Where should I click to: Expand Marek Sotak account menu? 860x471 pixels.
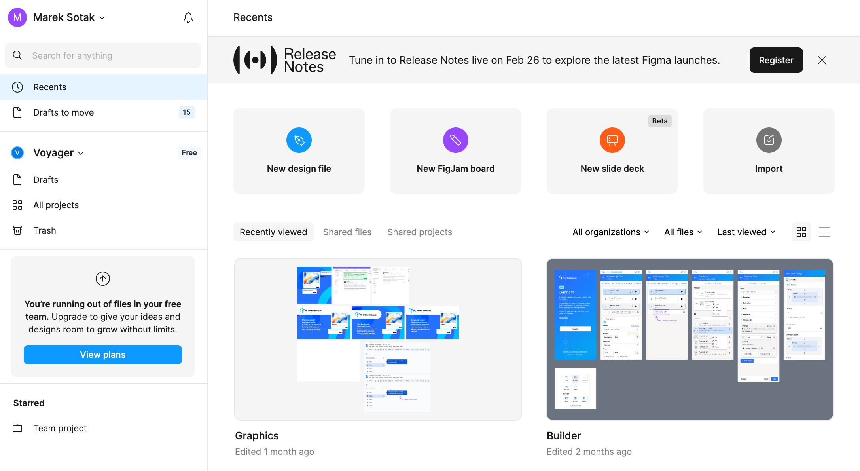(x=69, y=17)
